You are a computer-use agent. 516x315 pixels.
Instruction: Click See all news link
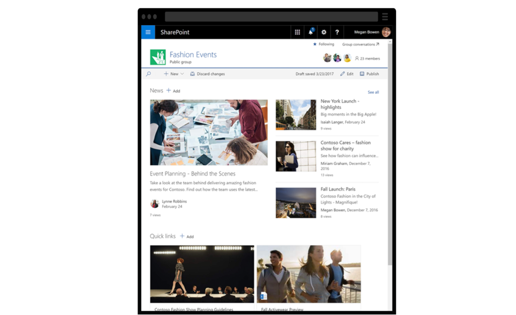point(373,92)
